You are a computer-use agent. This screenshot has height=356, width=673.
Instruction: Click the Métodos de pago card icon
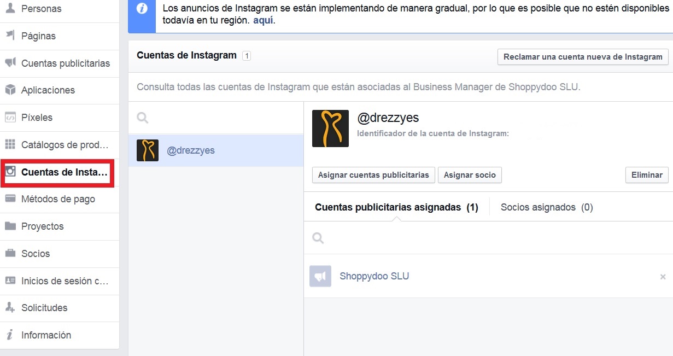click(x=9, y=199)
